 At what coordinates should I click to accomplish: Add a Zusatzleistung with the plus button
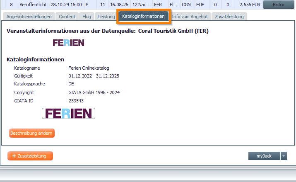click(30, 156)
